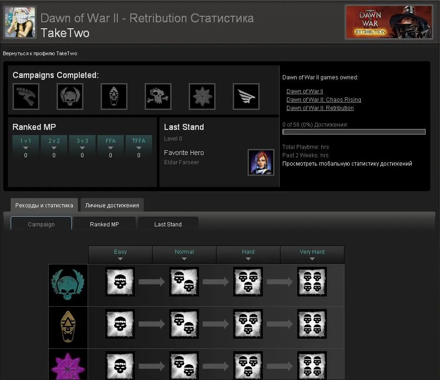Image resolution: width=440 pixels, height=380 pixels.
Task: Click the TakeTwo profile avatar
Action: (19, 22)
